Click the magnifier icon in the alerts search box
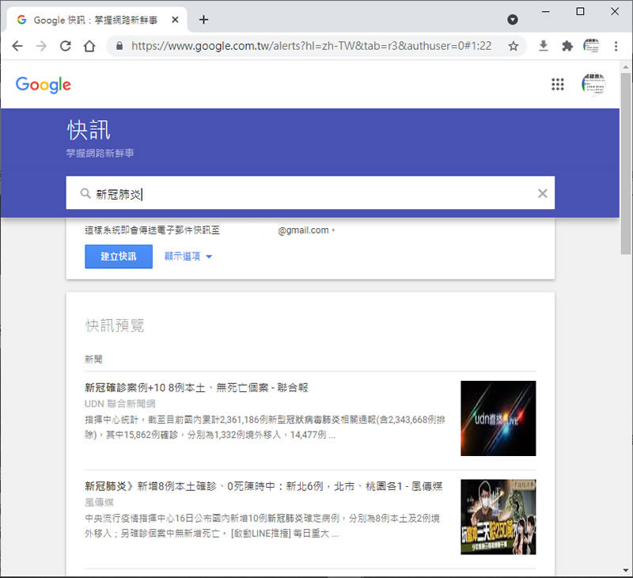 point(85,193)
